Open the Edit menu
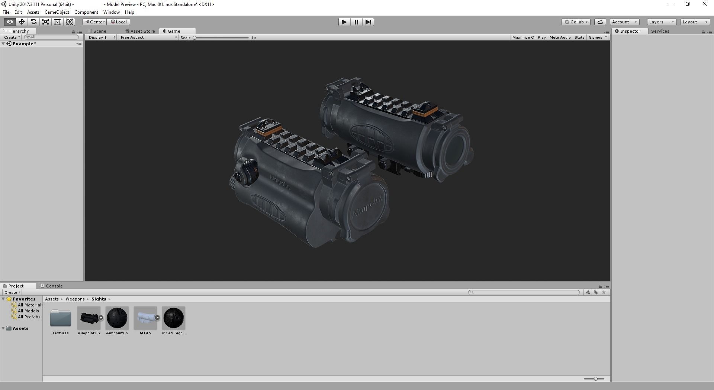 [x=18, y=12]
